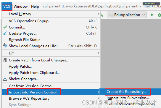Click the Show Local Changes UML icon

pos(5,46)
